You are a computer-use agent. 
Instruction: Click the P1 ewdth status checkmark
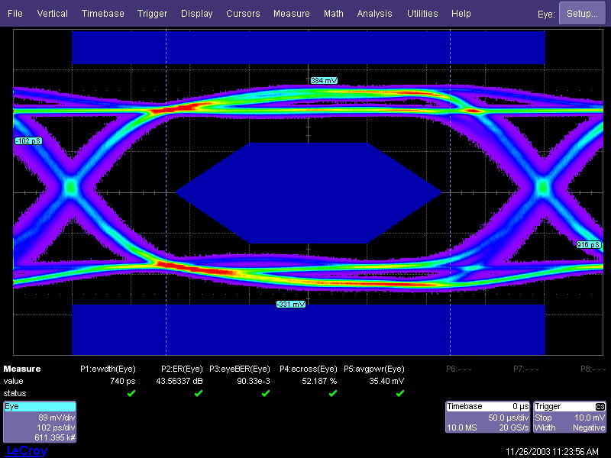point(131,393)
